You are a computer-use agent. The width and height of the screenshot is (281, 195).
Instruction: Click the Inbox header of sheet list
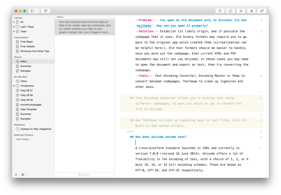pos(60,17)
